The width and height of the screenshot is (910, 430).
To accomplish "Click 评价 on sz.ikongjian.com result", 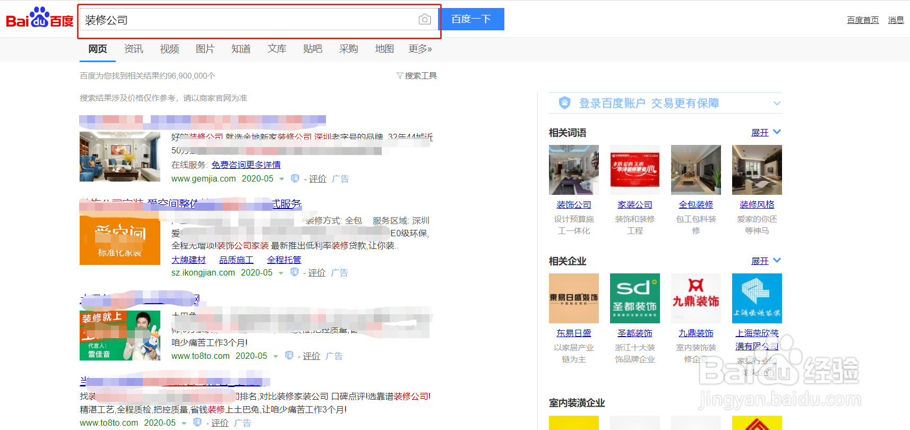I will click(x=317, y=273).
